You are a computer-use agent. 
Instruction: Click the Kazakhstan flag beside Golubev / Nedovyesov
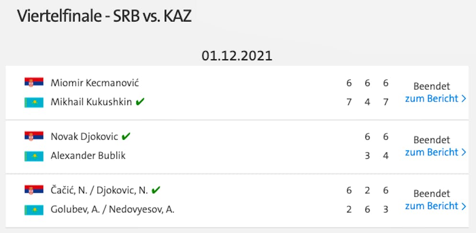point(34,210)
